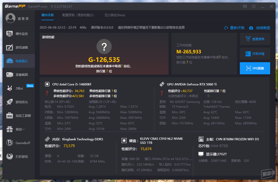Image resolution: width=278 pixels, height=182 pixels.
Task: Click the disk score 15,674
Action: (146, 149)
